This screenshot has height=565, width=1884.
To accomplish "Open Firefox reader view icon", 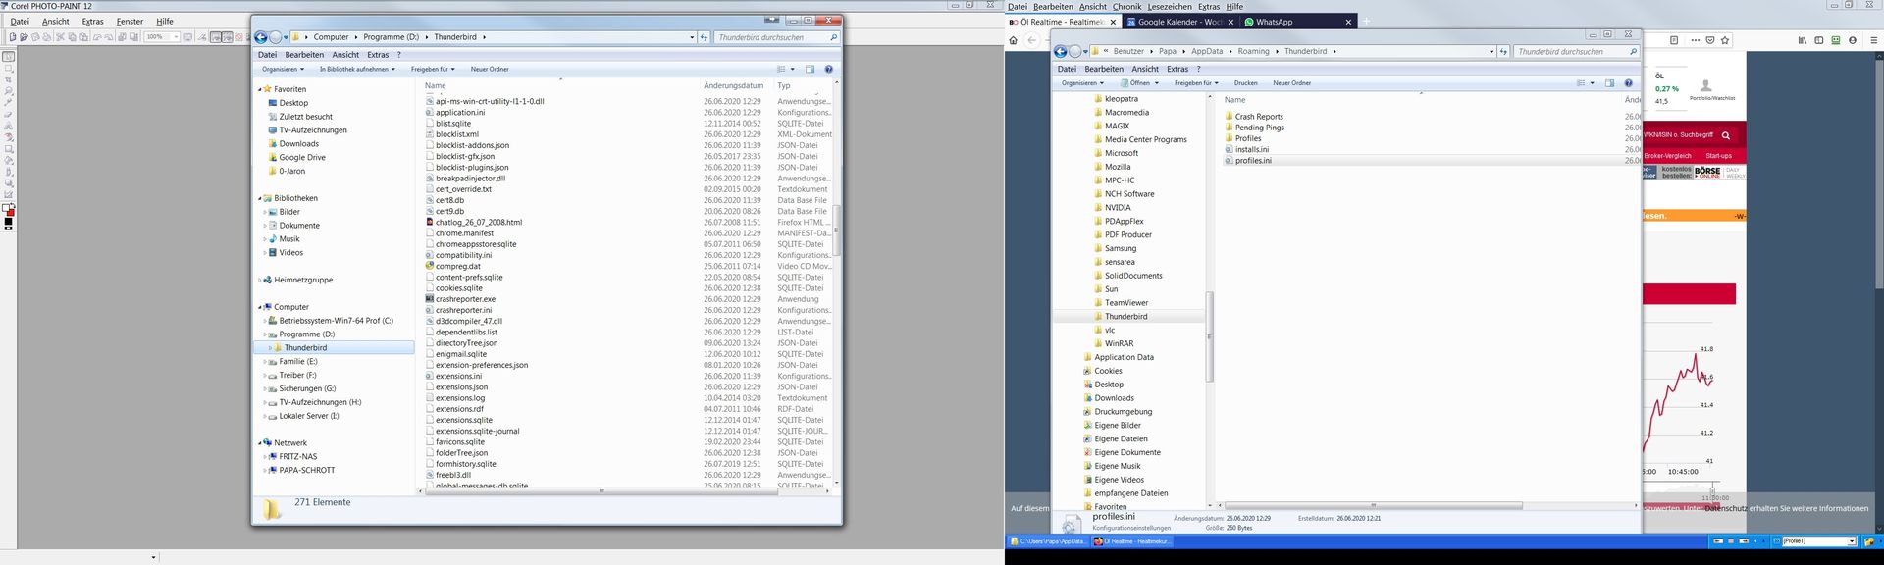I will point(1674,40).
